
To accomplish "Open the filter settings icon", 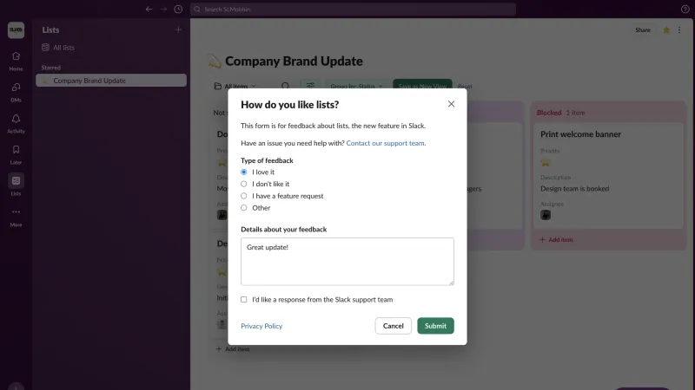I will point(310,85).
